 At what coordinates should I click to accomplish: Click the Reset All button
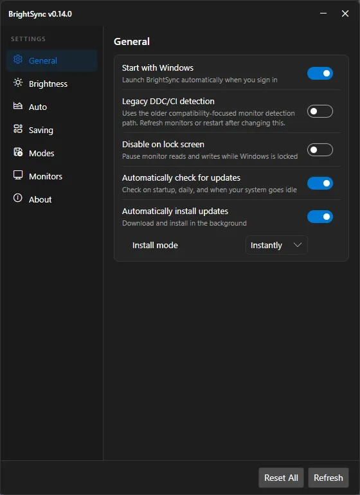pos(281,478)
